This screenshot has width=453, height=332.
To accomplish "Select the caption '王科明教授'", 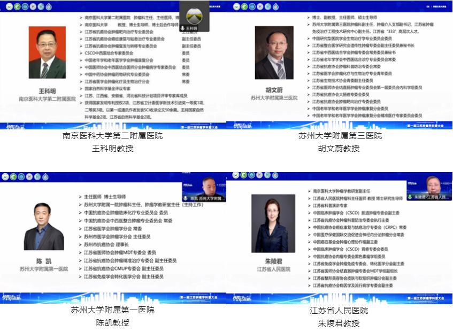I will point(113,149).
